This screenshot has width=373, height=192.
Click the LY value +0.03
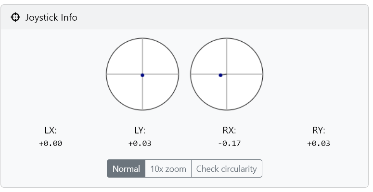140,144
